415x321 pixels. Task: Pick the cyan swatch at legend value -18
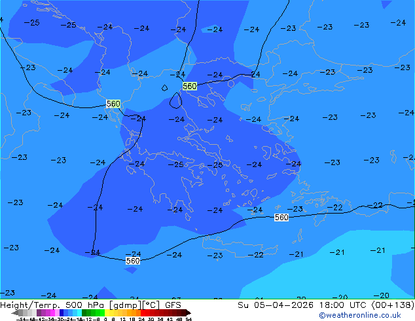coord(80,313)
